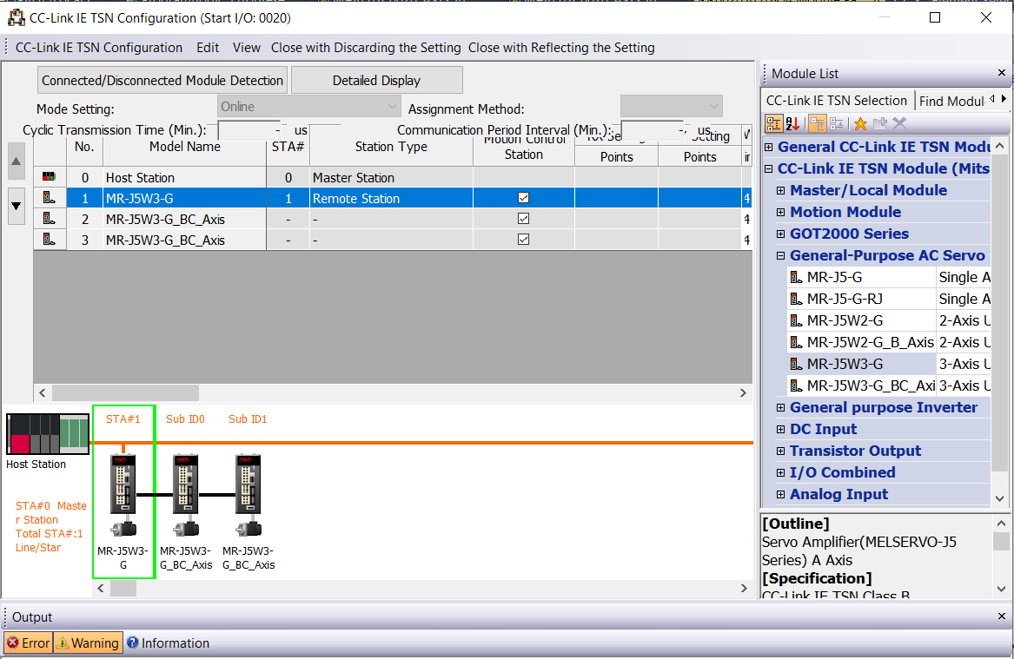Click Connected/Disconnected Module Detection button
This screenshot has width=1014, height=659.
162,80
